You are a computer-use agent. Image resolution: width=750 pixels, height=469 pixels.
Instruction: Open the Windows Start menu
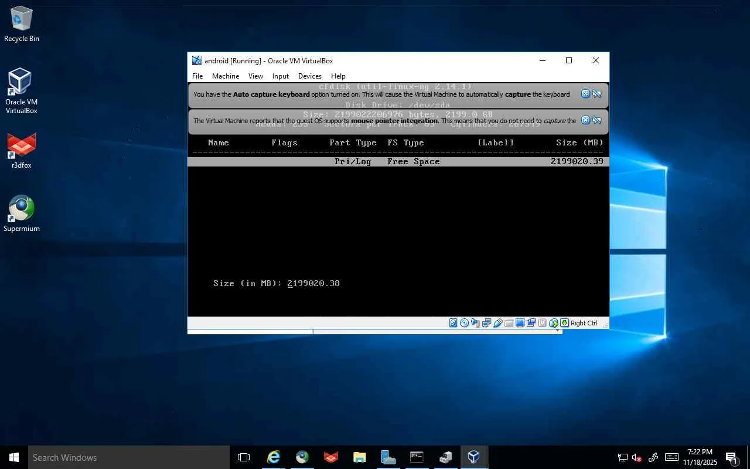tap(14, 457)
